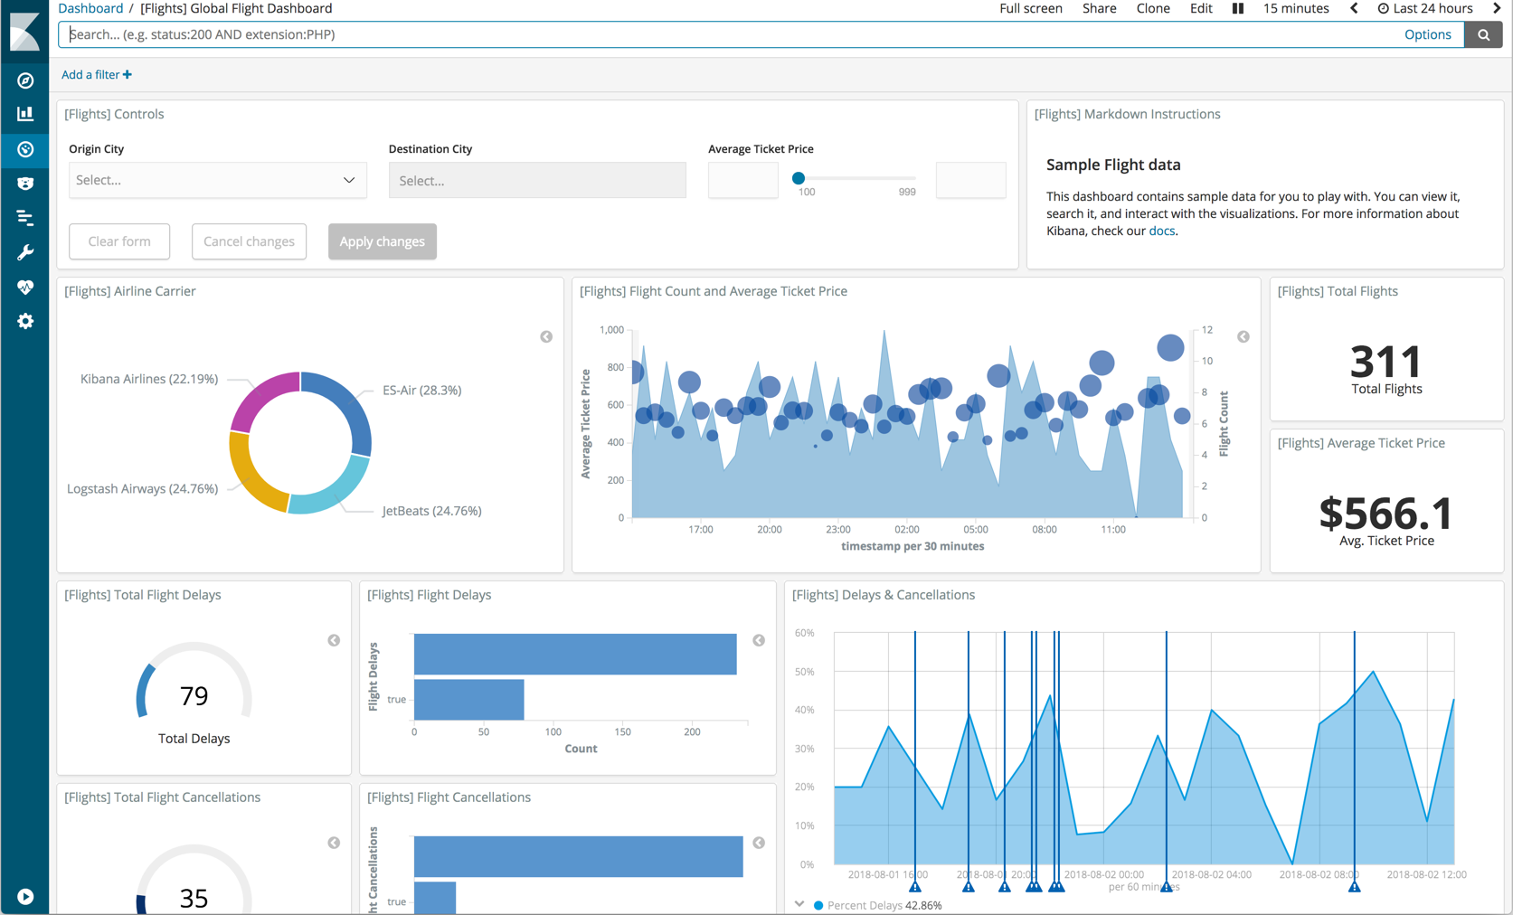Image resolution: width=1513 pixels, height=915 pixels.
Task: Pause auto-refresh using the pause icon
Action: [1237, 8]
